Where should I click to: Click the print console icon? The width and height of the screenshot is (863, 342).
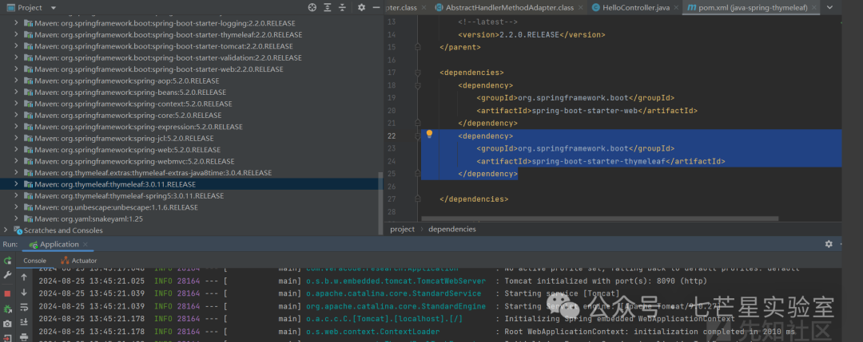(24, 336)
